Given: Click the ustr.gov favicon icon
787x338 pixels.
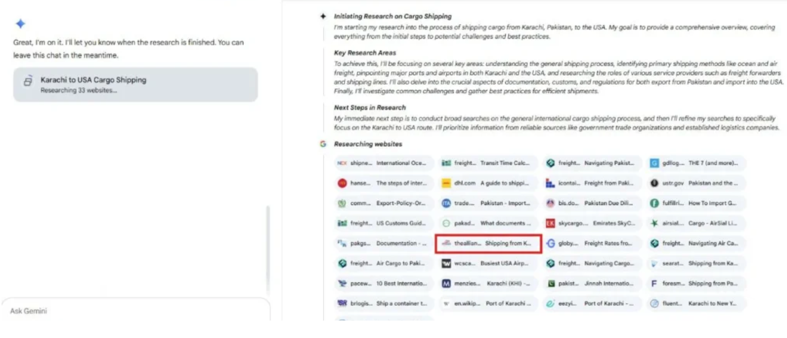Looking at the screenshot, I should (654, 183).
